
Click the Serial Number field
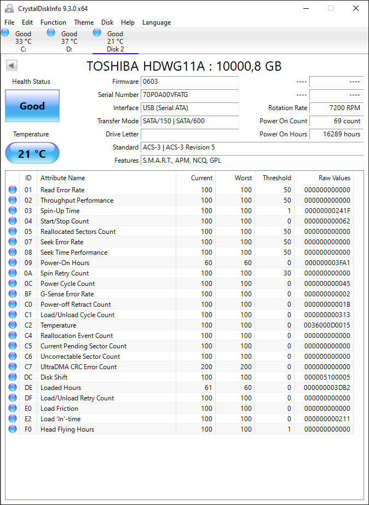189,95
